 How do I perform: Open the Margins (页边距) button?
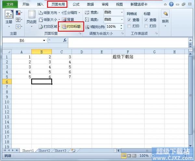32,19
